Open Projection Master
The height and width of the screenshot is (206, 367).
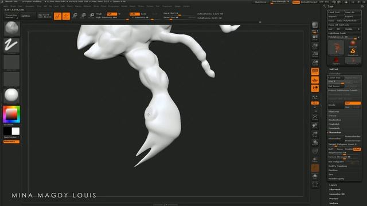(x=11, y=16)
